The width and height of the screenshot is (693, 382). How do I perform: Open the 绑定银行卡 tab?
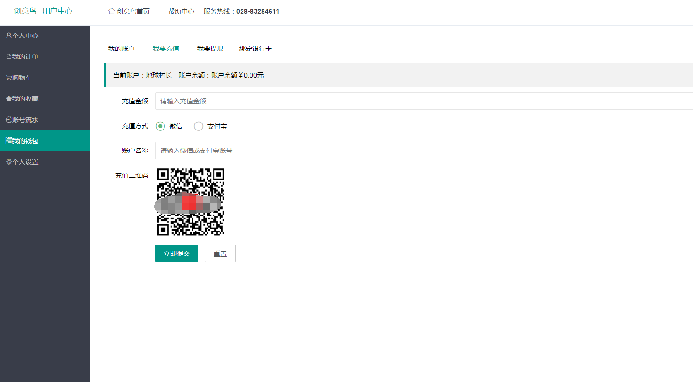255,49
